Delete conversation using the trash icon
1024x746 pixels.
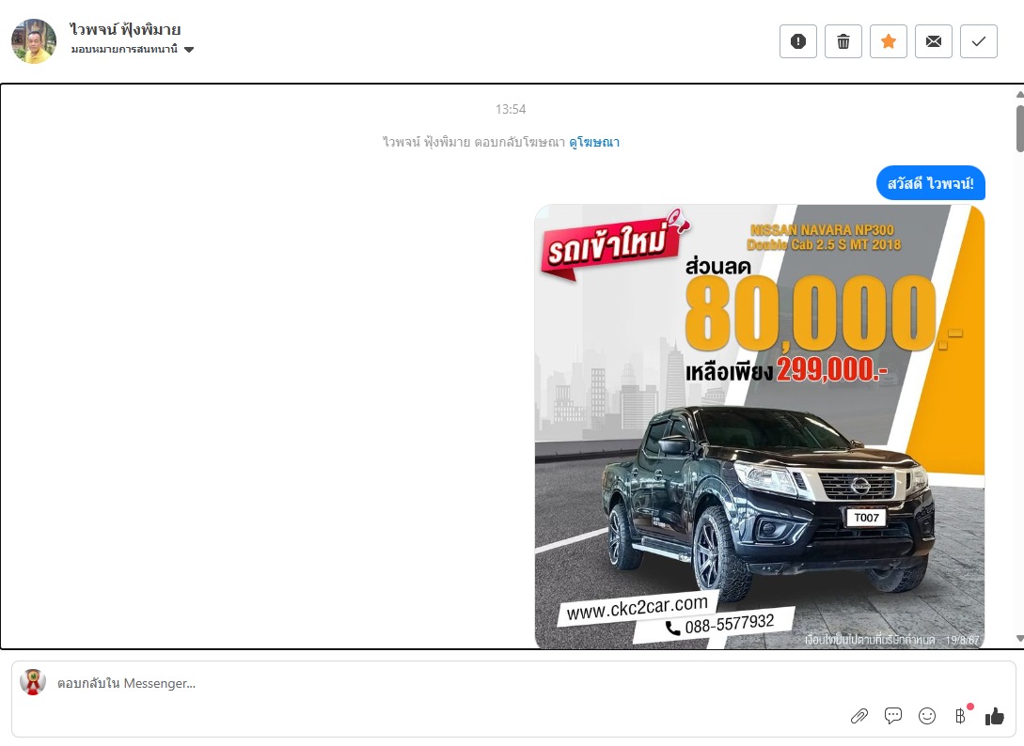pyautogui.click(x=843, y=41)
